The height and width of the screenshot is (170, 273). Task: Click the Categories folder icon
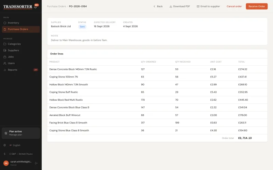pos(5,44)
